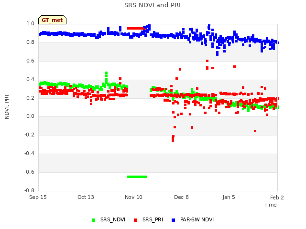Click the green SRS_NDVI legend swatch
The width and height of the screenshot is (306, 229).
94,220
